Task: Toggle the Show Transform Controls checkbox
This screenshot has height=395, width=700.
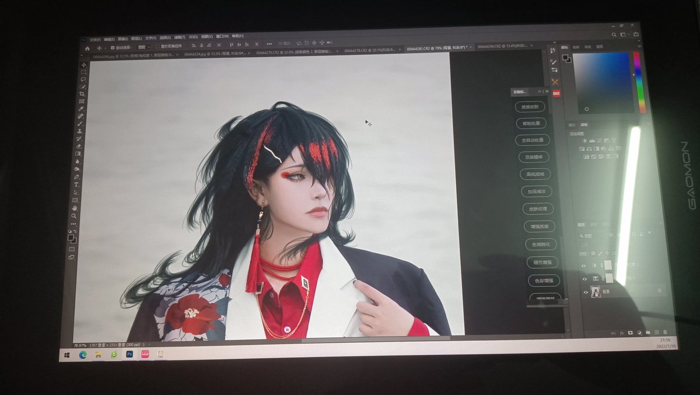Action: click(157, 46)
